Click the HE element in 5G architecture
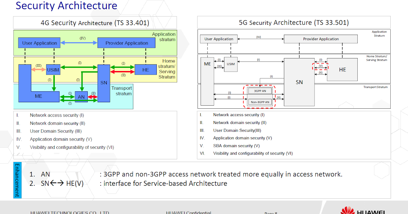 pos(342,69)
